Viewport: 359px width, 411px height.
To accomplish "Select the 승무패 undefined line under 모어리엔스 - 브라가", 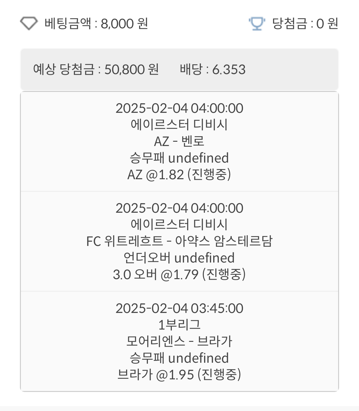I will pos(179,358).
